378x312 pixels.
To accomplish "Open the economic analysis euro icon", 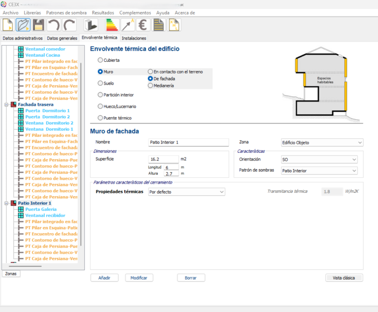I will [x=143, y=25].
